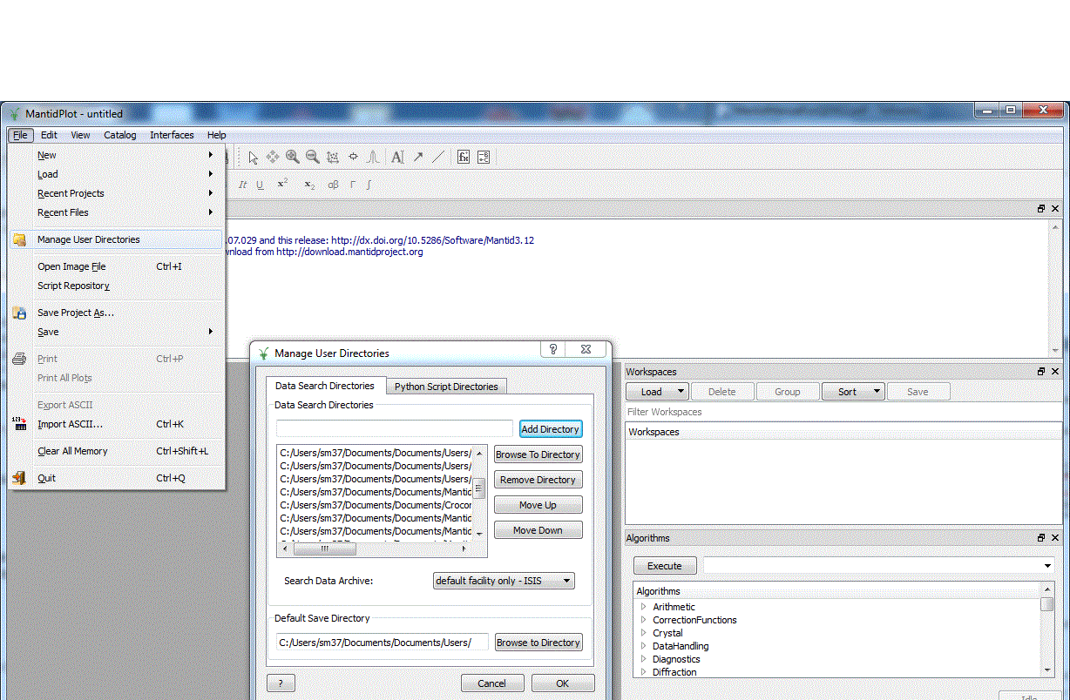Click the move/pan data tool icon
Image resolution: width=1070 pixels, height=700 pixels.
[273, 158]
